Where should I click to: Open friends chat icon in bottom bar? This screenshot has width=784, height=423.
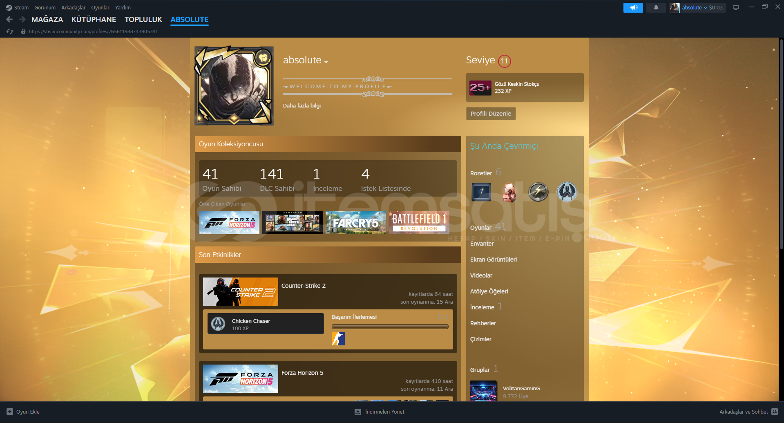(775, 412)
